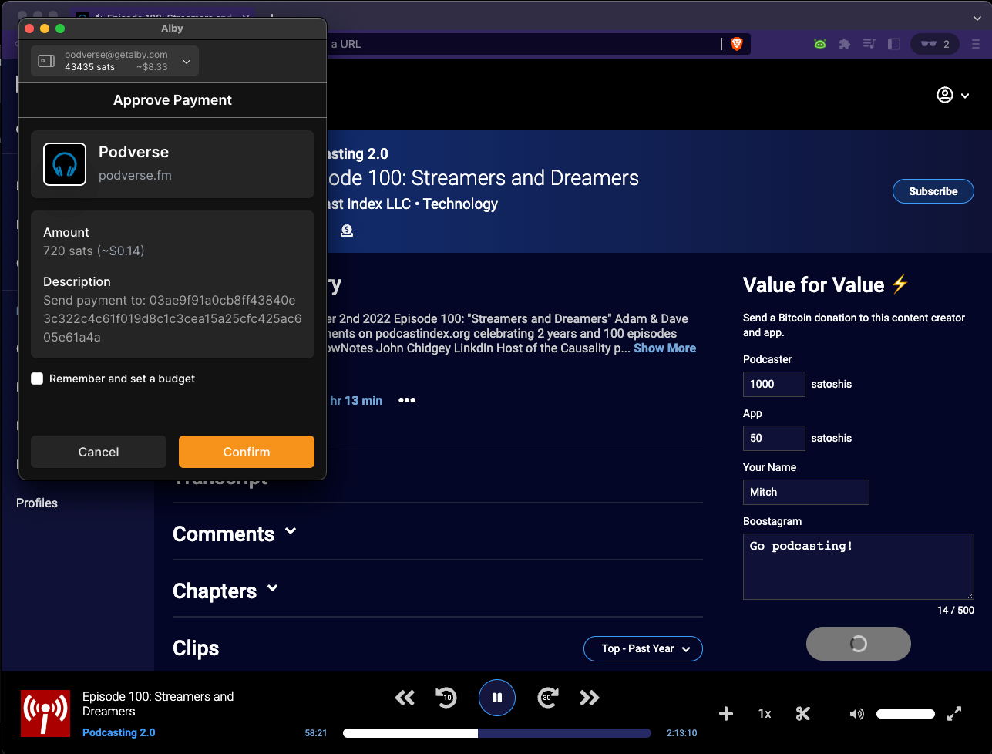Change the 1x playback speed
The height and width of the screenshot is (754, 992).
point(765,714)
